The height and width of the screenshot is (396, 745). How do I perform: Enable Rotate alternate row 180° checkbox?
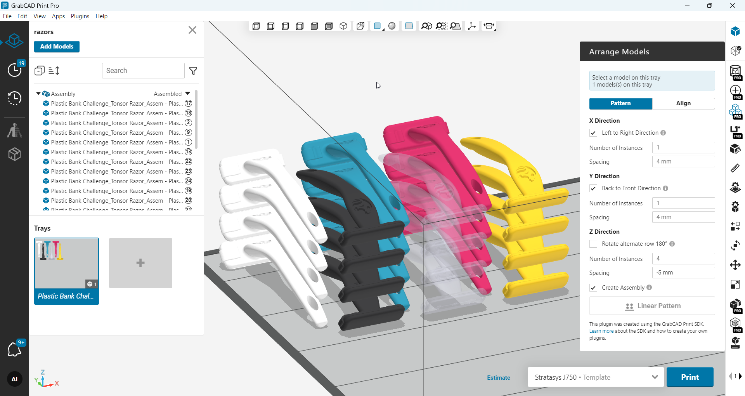click(x=593, y=244)
